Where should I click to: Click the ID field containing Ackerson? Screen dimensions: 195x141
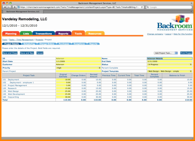coord(79,59)
